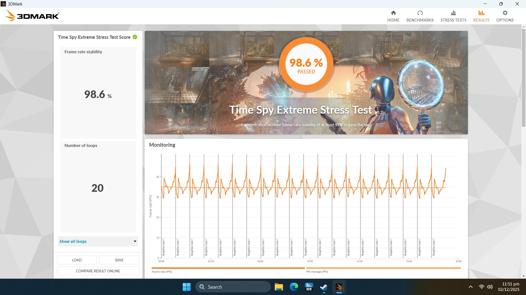The image size is (526, 295).
Task: Switch to the Results view
Action: [481, 16]
